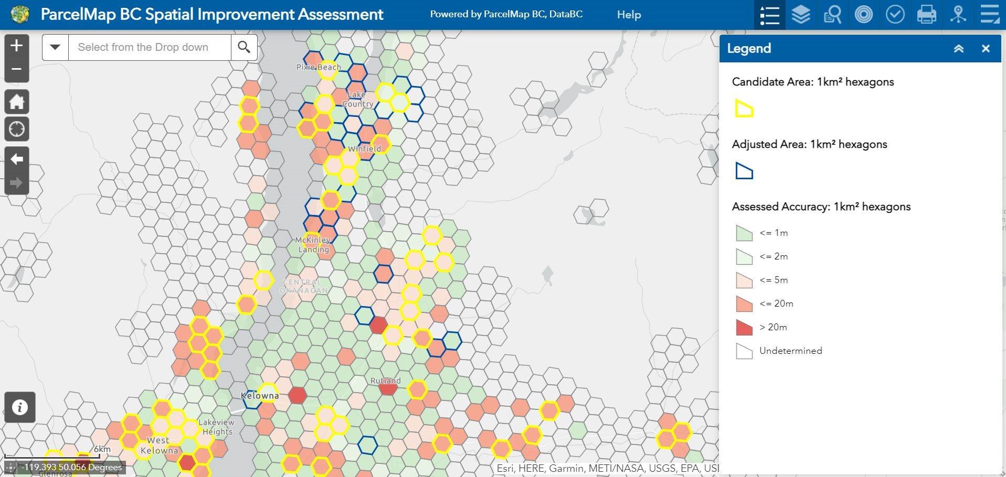
Task: Click the McKinley Landing map label
Action: [x=313, y=244]
